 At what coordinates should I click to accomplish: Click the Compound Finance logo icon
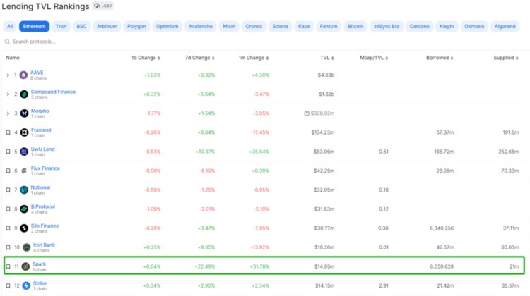pyautogui.click(x=24, y=94)
